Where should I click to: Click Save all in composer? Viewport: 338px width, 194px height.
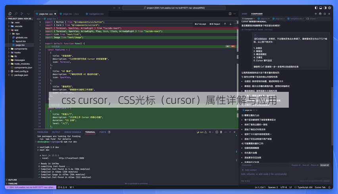(x=305, y=165)
